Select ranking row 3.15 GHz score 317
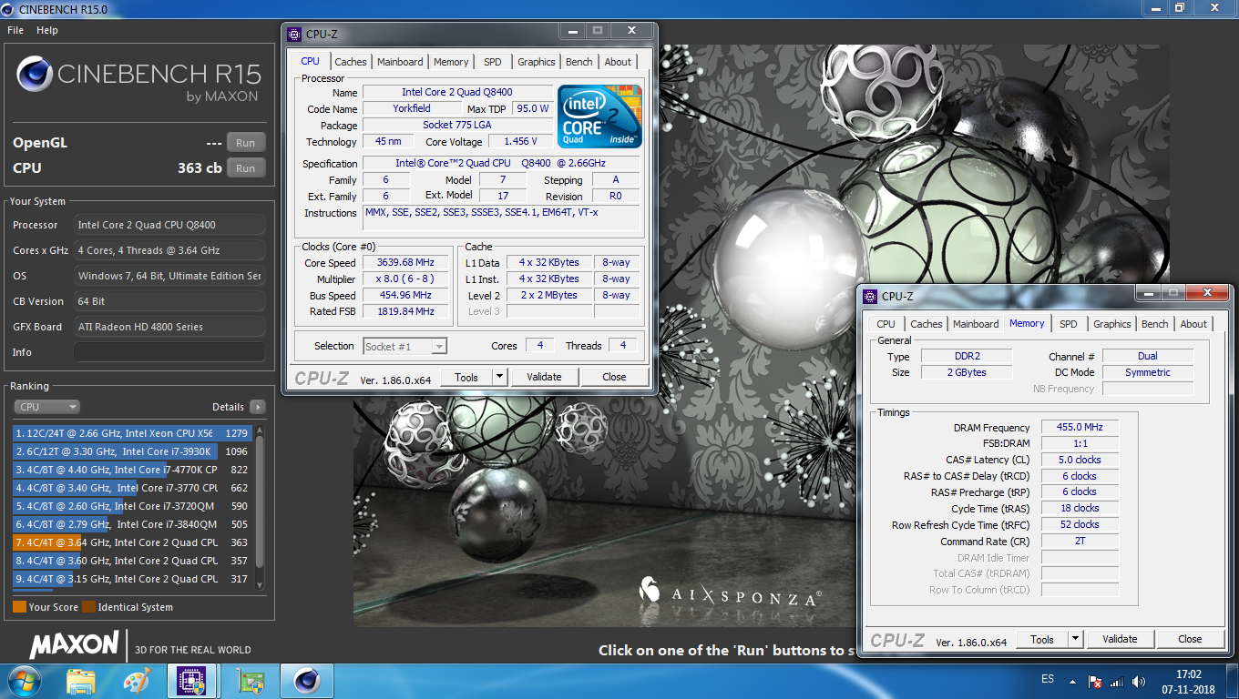This screenshot has height=699, width=1239. pos(132,579)
